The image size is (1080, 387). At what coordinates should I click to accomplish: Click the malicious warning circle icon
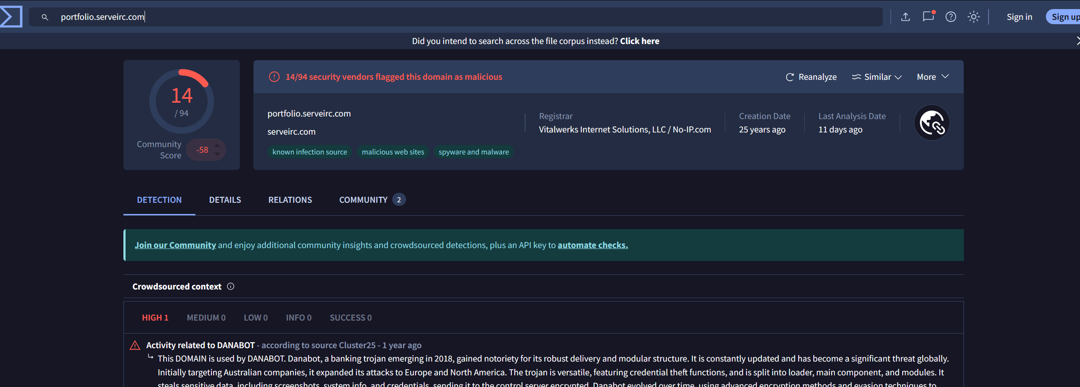click(x=274, y=77)
